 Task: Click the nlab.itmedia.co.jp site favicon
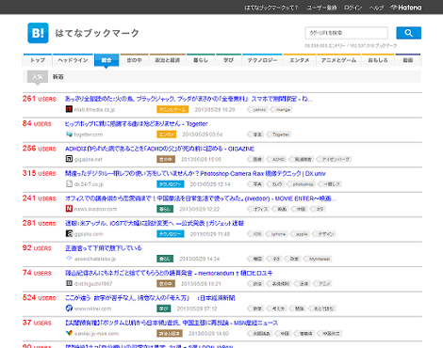(69, 109)
